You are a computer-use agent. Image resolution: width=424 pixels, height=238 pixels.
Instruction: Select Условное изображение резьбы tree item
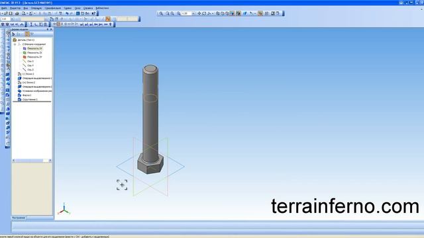click(x=37, y=91)
